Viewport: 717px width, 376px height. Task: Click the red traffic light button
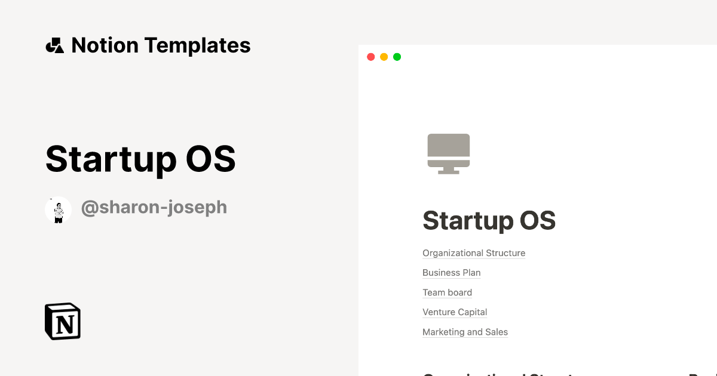coord(371,57)
